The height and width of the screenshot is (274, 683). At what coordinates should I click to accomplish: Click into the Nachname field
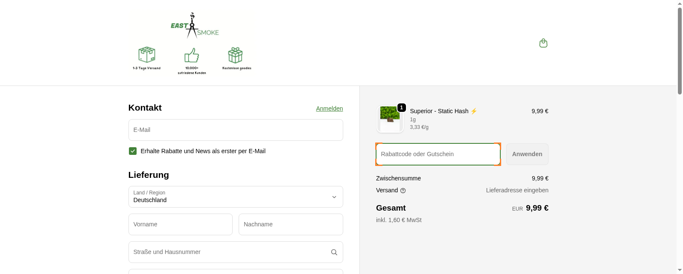point(291,225)
